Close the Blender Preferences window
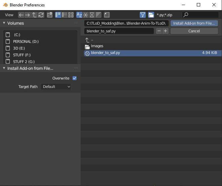The width and height of the screenshot is (222, 186). (x=214, y=5)
